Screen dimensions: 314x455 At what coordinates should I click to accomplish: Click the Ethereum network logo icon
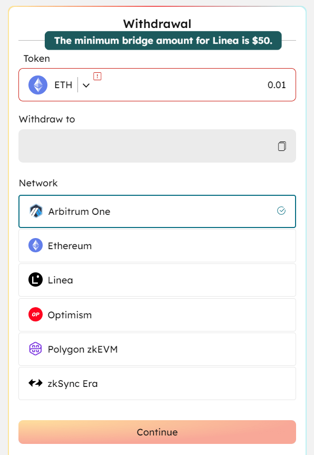[x=36, y=245]
